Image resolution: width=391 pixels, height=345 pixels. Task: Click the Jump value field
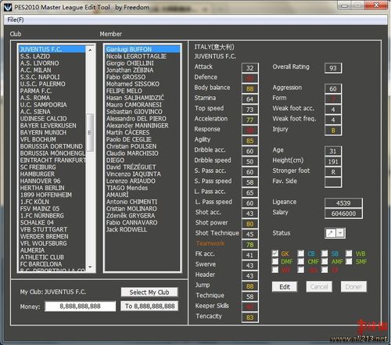click(250, 286)
